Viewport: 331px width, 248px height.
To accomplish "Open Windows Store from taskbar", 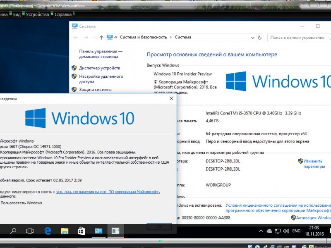I will [x=81, y=231].
